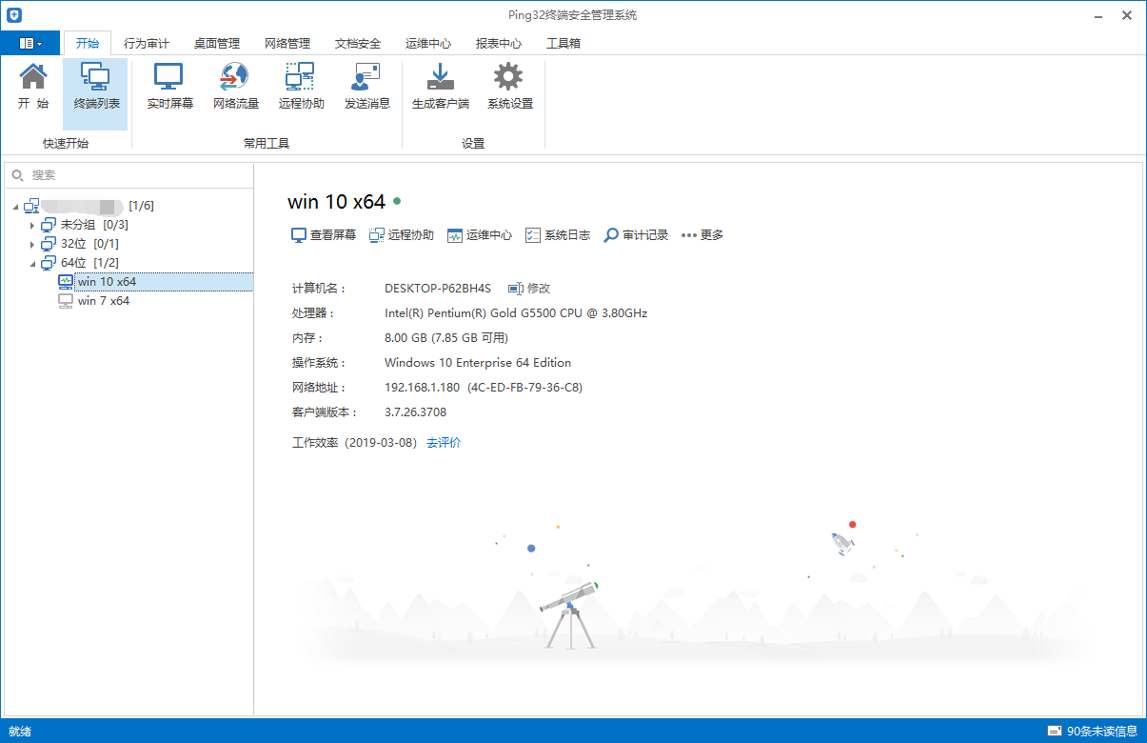Launch the 远程协助 remote assist ribbon tool

coord(301,88)
